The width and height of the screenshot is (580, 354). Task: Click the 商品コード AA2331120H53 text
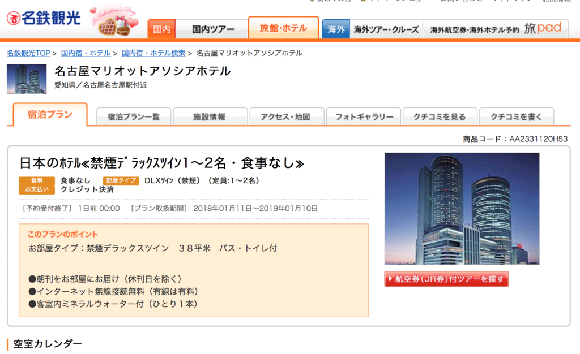[x=515, y=139]
